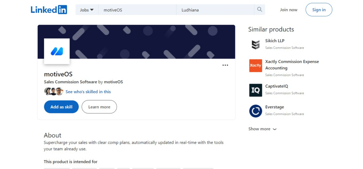Open the Sikich LLP logo
363x169 pixels.
[256, 44]
